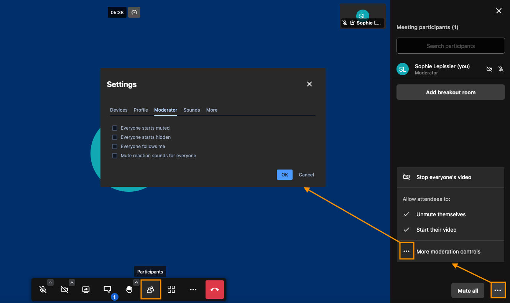Click the share screen icon
The height and width of the screenshot is (303, 510).
click(x=86, y=290)
